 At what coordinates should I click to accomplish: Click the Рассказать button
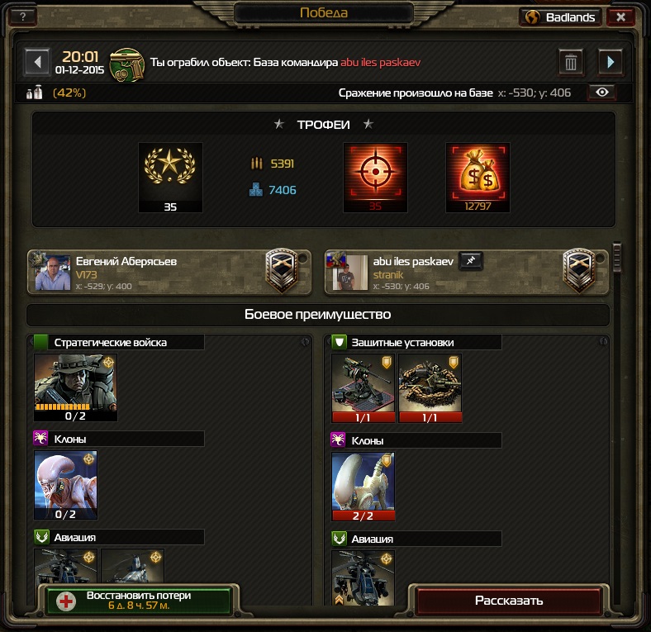pyautogui.click(x=509, y=601)
